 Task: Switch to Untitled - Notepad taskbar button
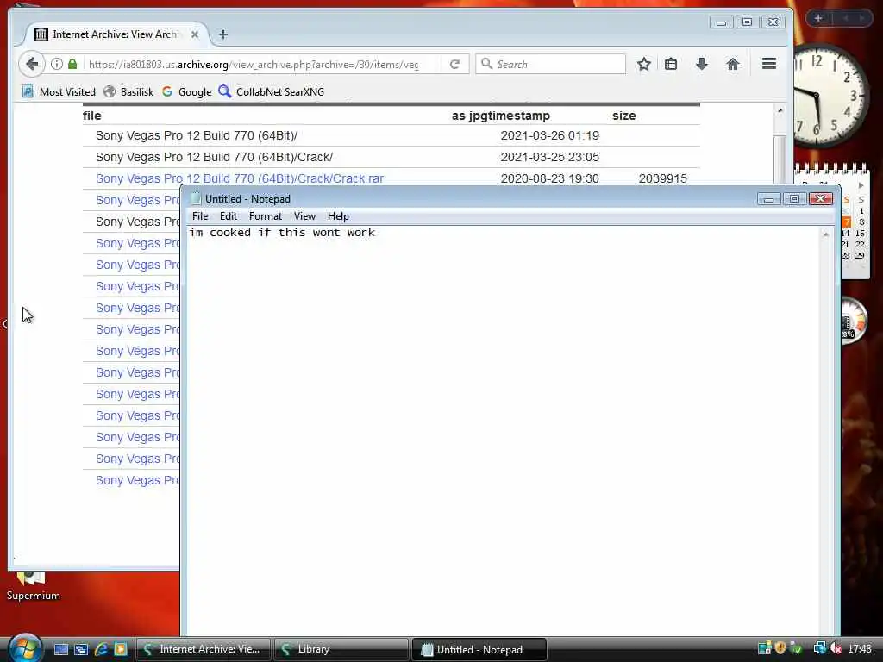point(479,649)
